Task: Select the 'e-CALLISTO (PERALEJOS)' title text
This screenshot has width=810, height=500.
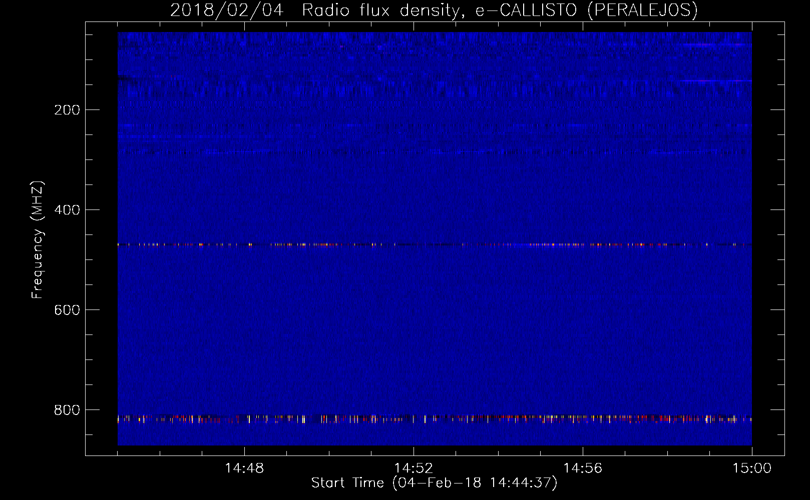Action: 586,10
